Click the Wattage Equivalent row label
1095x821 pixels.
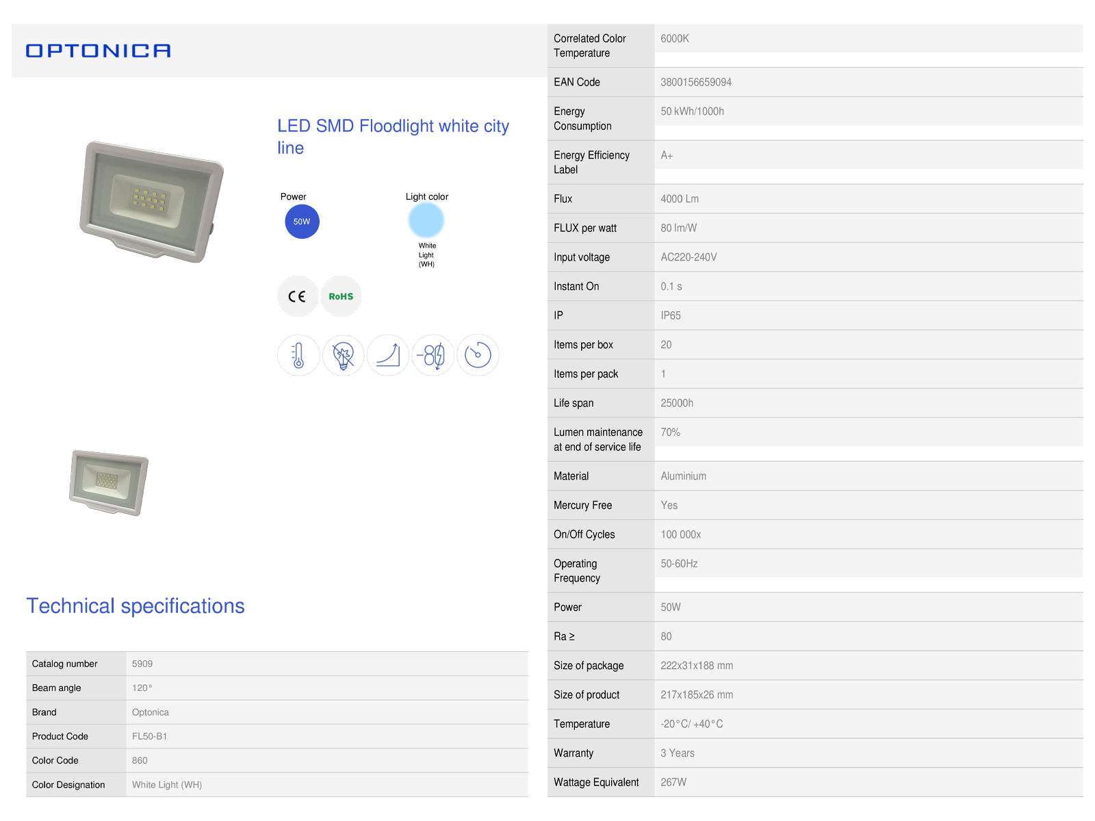(596, 782)
